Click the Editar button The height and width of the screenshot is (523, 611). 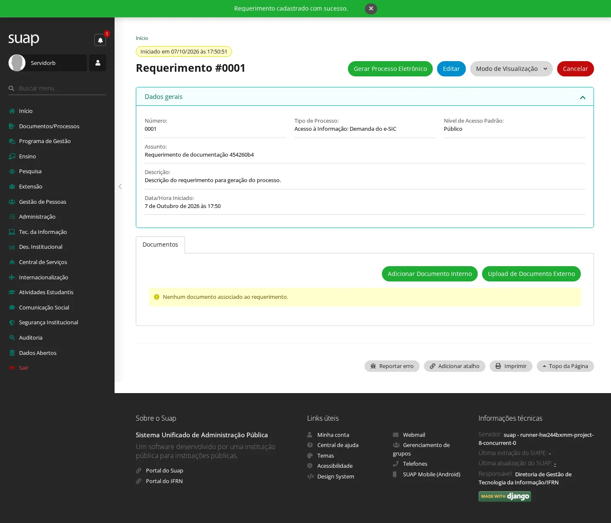tap(451, 69)
